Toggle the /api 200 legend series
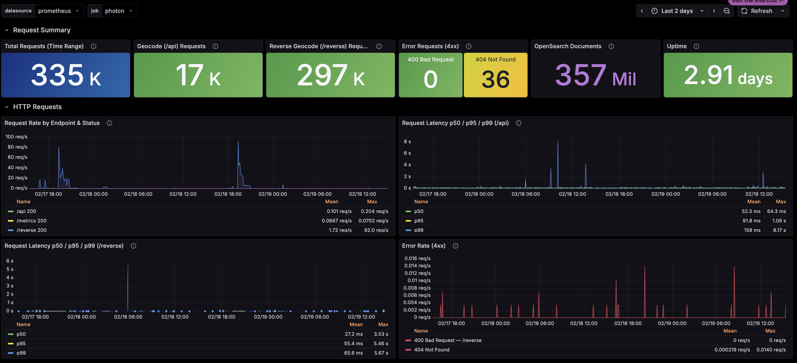The width and height of the screenshot is (797, 363). tap(26, 211)
